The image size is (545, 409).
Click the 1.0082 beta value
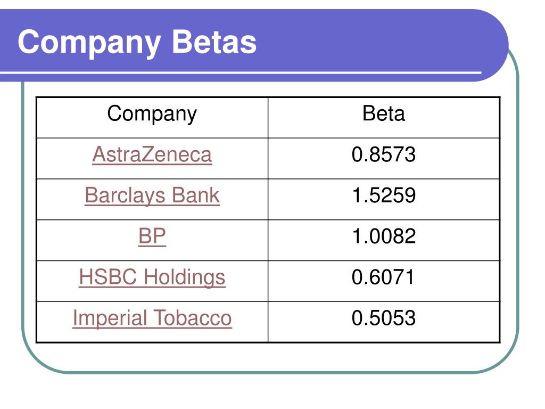(x=384, y=236)
